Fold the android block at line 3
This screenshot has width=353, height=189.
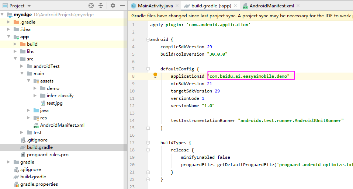pos(148,39)
